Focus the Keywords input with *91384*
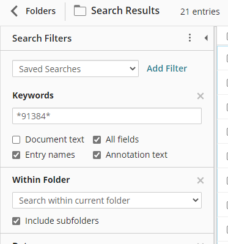 pyautogui.click(x=107, y=116)
